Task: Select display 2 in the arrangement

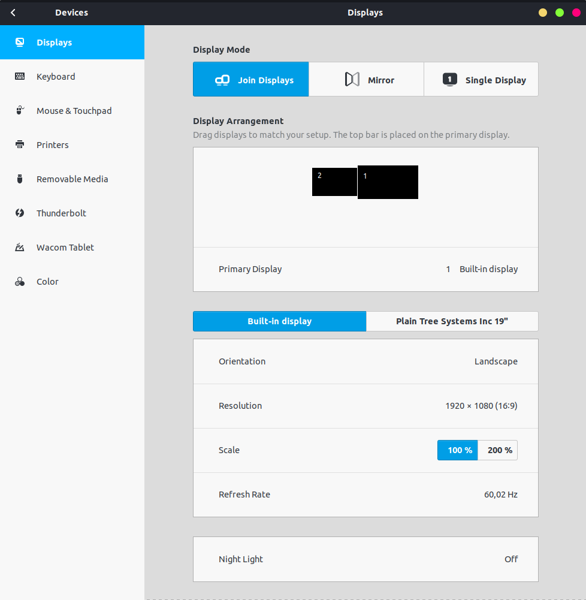Action: tap(335, 182)
